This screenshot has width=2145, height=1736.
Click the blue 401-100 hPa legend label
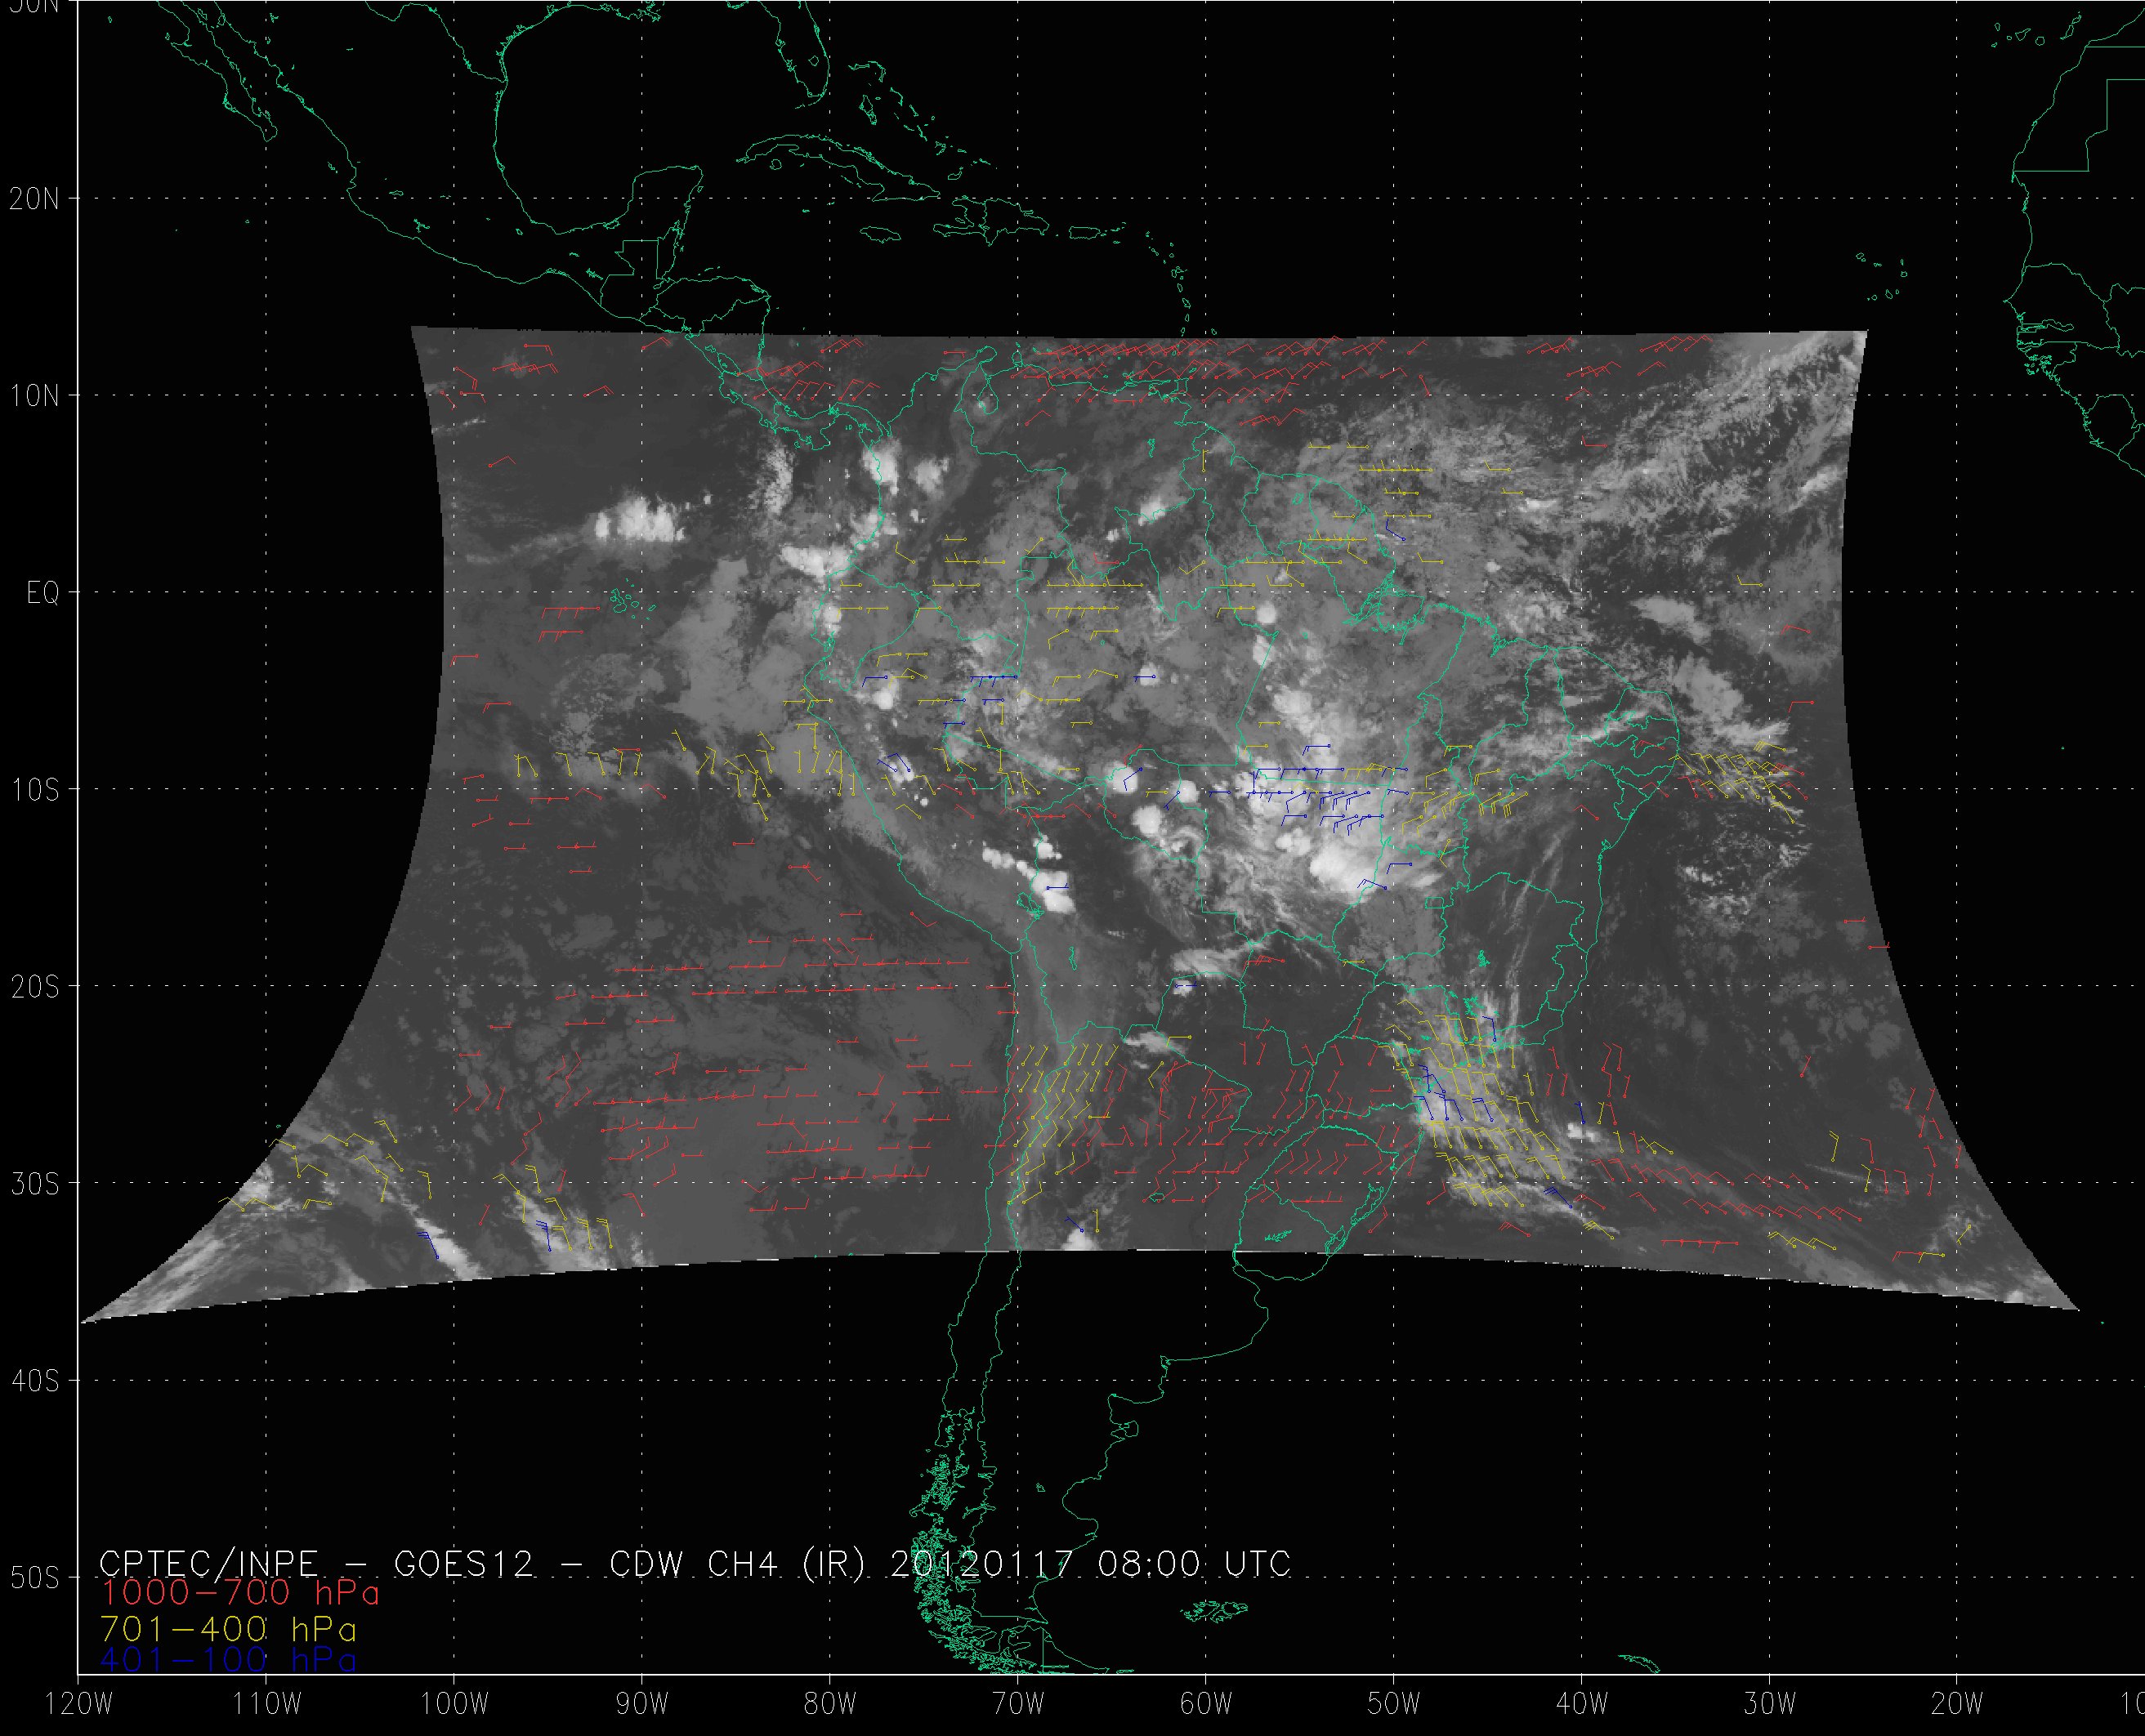(228, 1661)
